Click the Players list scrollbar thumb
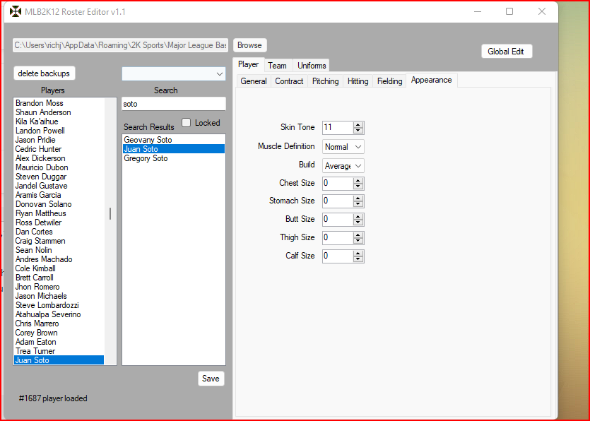This screenshot has height=421, width=590. click(x=110, y=213)
